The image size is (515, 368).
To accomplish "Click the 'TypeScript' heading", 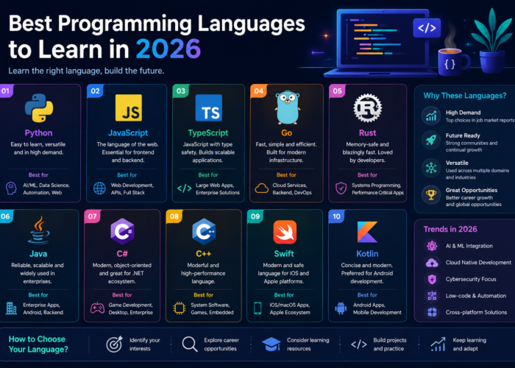I will coord(208,132).
